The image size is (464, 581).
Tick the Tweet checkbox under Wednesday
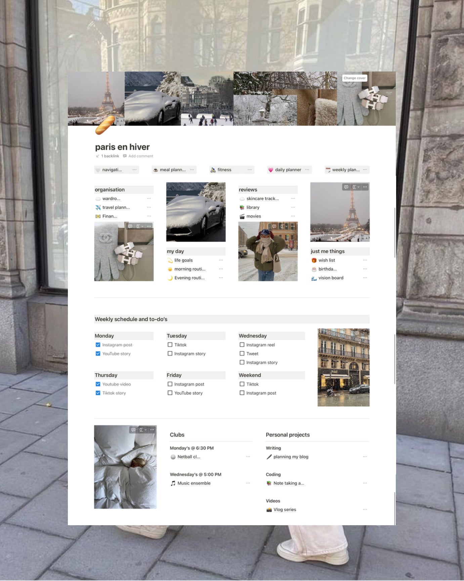coord(242,354)
